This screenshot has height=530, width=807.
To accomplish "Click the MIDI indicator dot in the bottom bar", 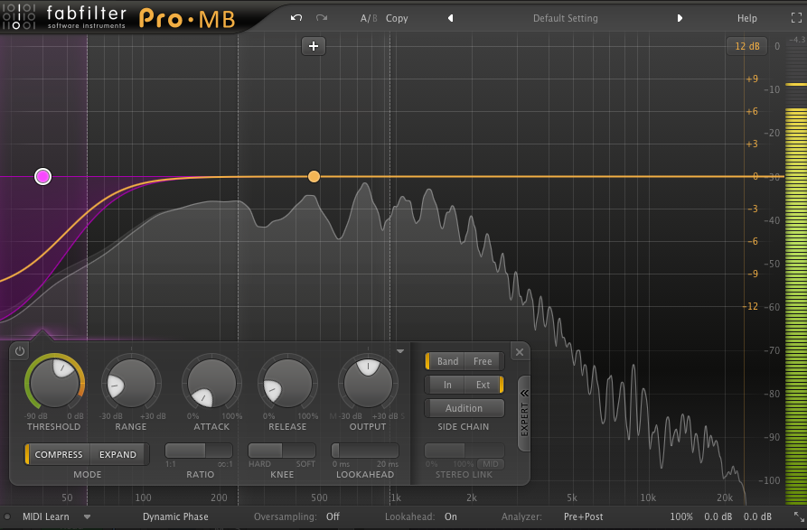I will pos(7,517).
